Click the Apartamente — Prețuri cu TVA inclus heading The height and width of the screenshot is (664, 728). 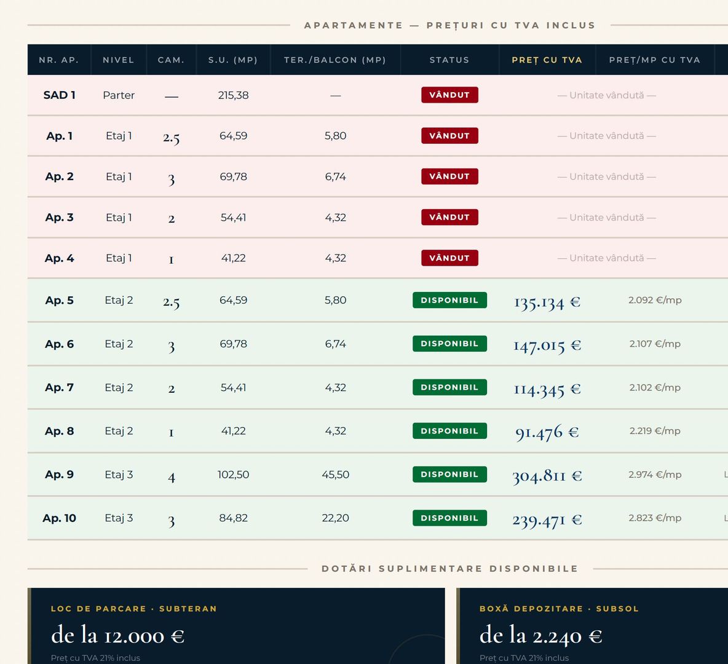tap(449, 26)
